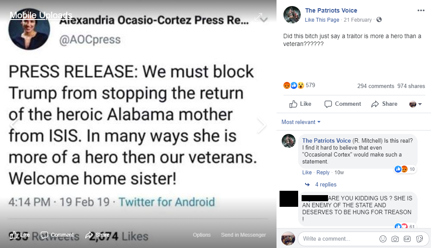Viewport: 431px width, 248px height.
Task: Go to the next photo
Action: [261, 125]
